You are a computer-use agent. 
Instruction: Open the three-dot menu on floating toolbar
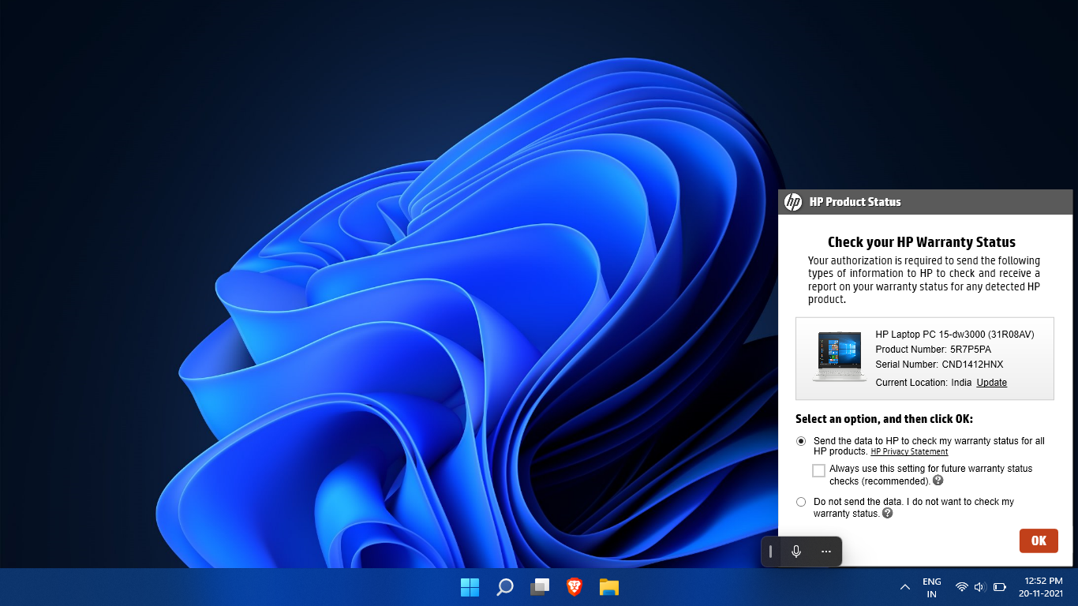(x=825, y=552)
